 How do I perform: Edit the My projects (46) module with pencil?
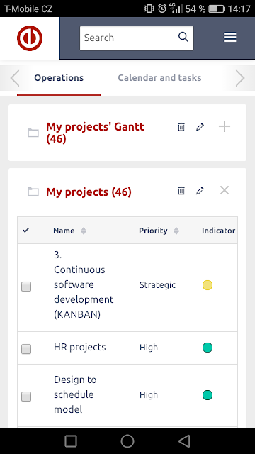[200, 191]
